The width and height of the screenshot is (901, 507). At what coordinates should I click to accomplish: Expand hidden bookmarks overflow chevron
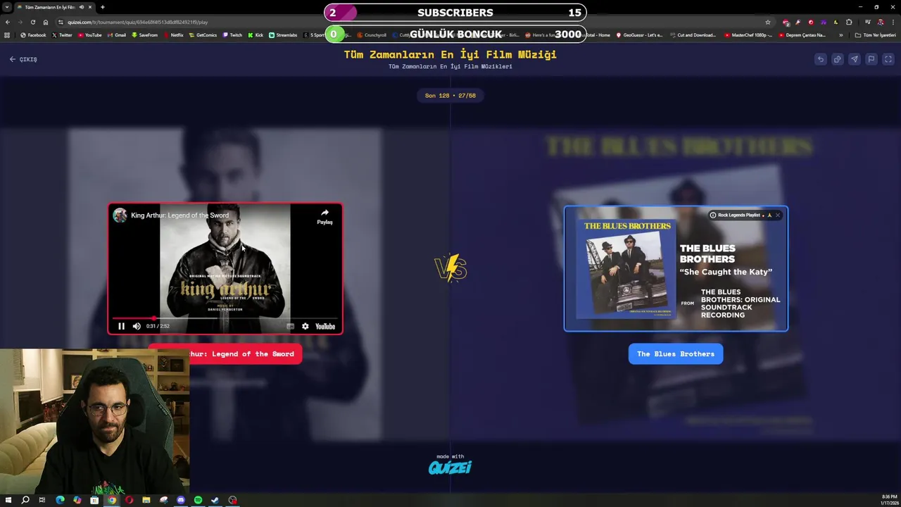(840, 35)
